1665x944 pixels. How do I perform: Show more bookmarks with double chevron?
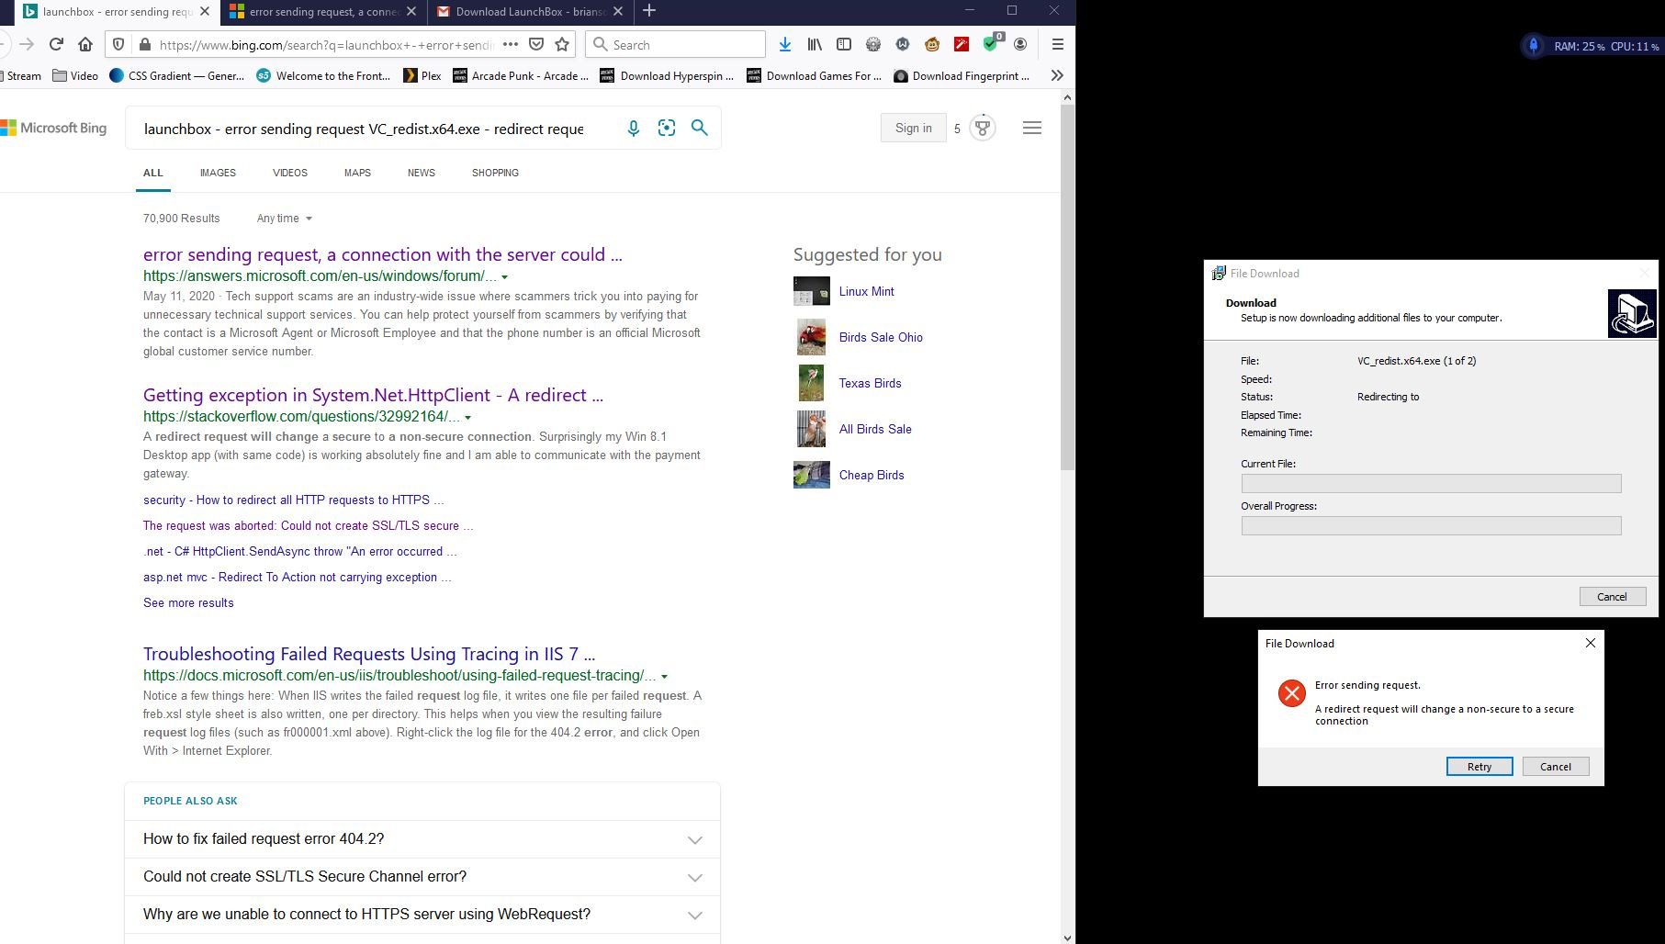point(1058,75)
